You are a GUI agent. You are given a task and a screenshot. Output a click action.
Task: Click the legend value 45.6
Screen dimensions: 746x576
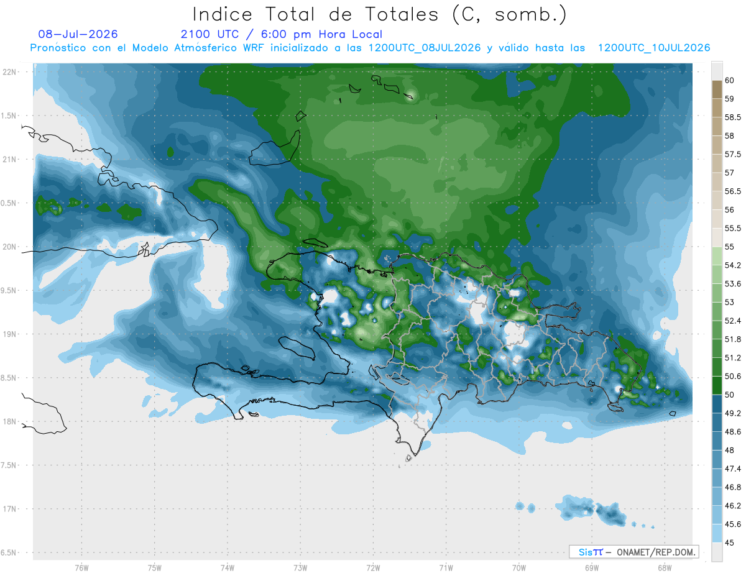click(x=733, y=524)
